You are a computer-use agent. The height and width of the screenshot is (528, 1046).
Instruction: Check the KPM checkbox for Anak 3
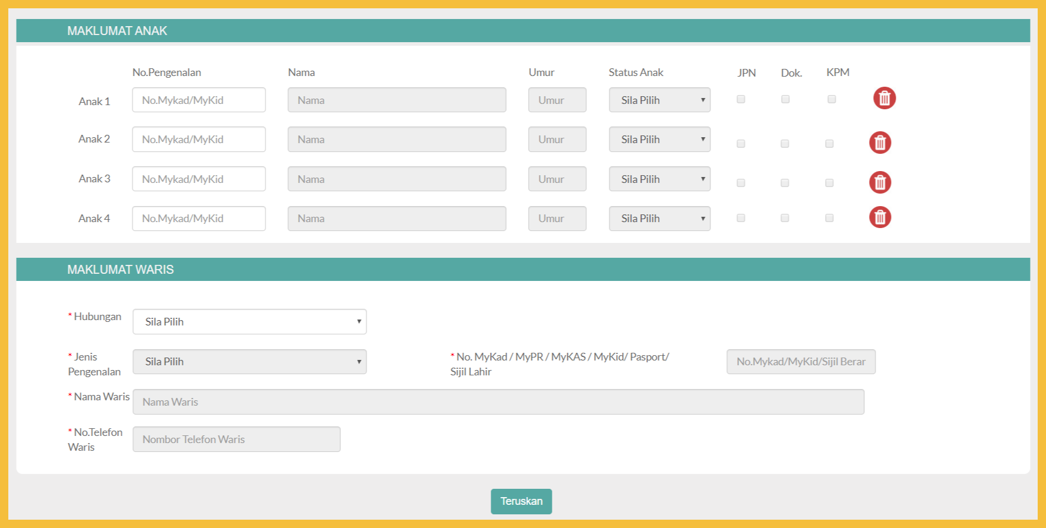point(829,183)
